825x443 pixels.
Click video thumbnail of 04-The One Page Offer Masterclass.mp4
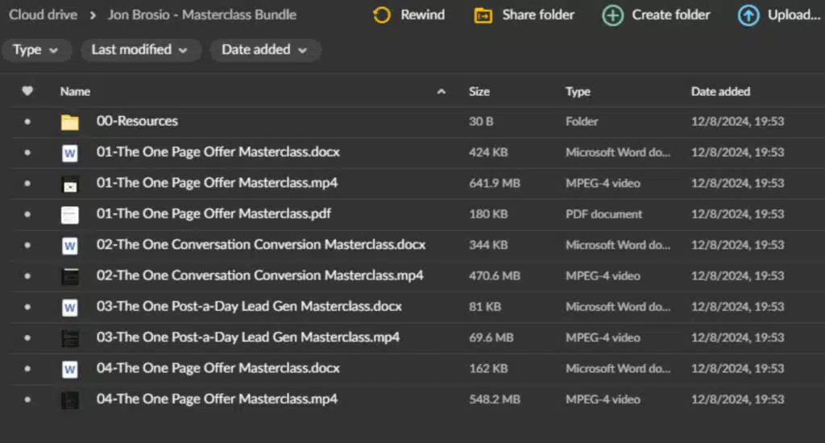coord(70,400)
